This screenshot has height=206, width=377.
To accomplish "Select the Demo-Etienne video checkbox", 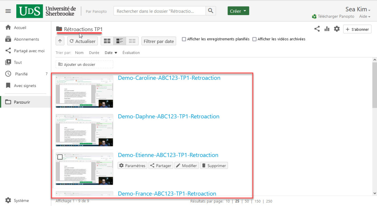I will (x=60, y=157).
